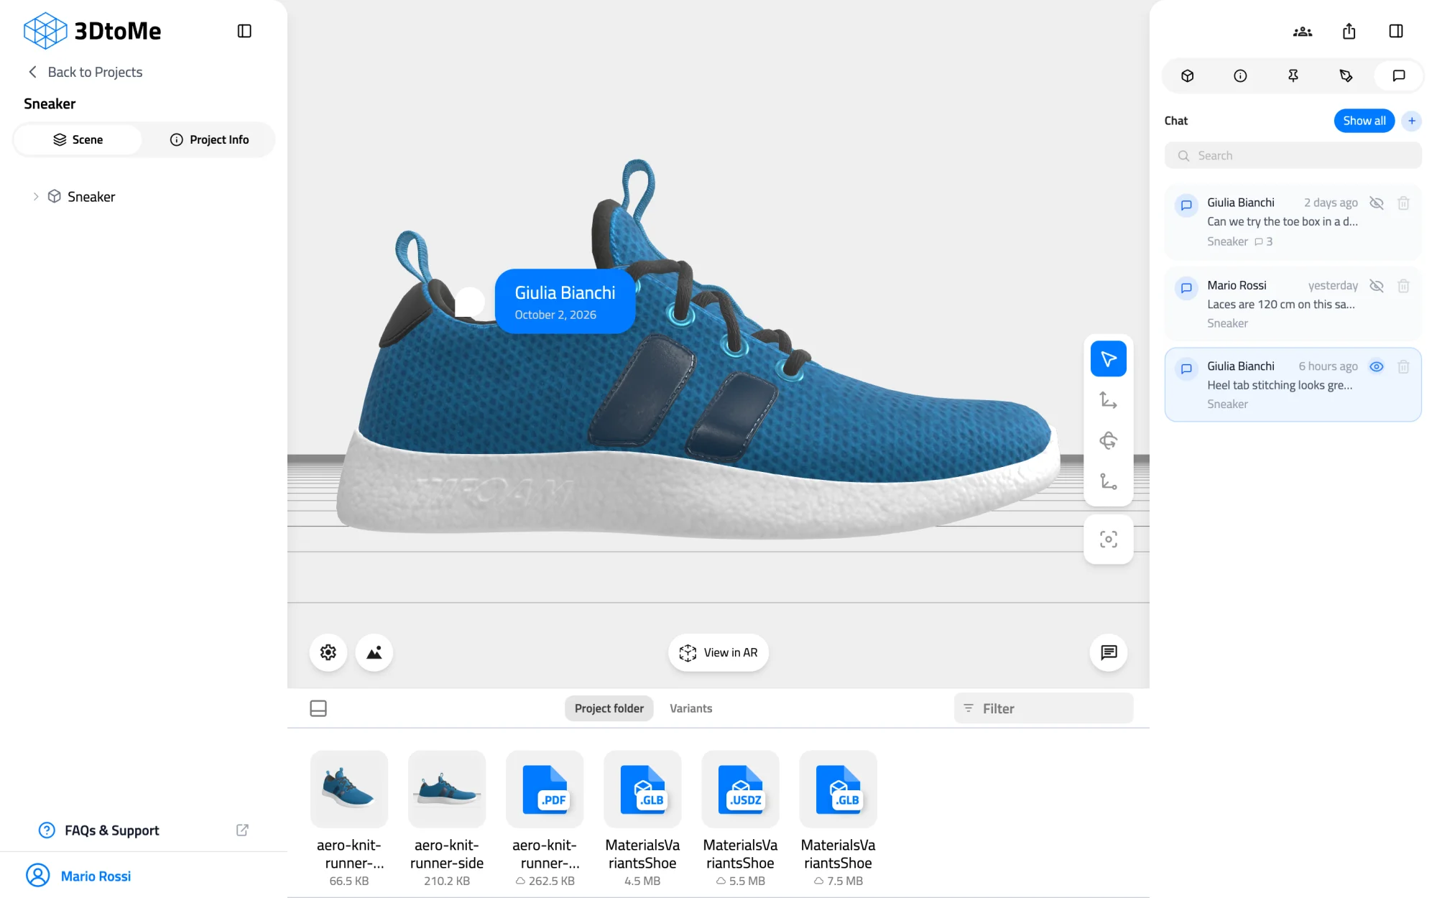Viewport: 1437px width, 898px height.
Task: Add a new chat with plus button
Action: click(x=1412, y=121)
